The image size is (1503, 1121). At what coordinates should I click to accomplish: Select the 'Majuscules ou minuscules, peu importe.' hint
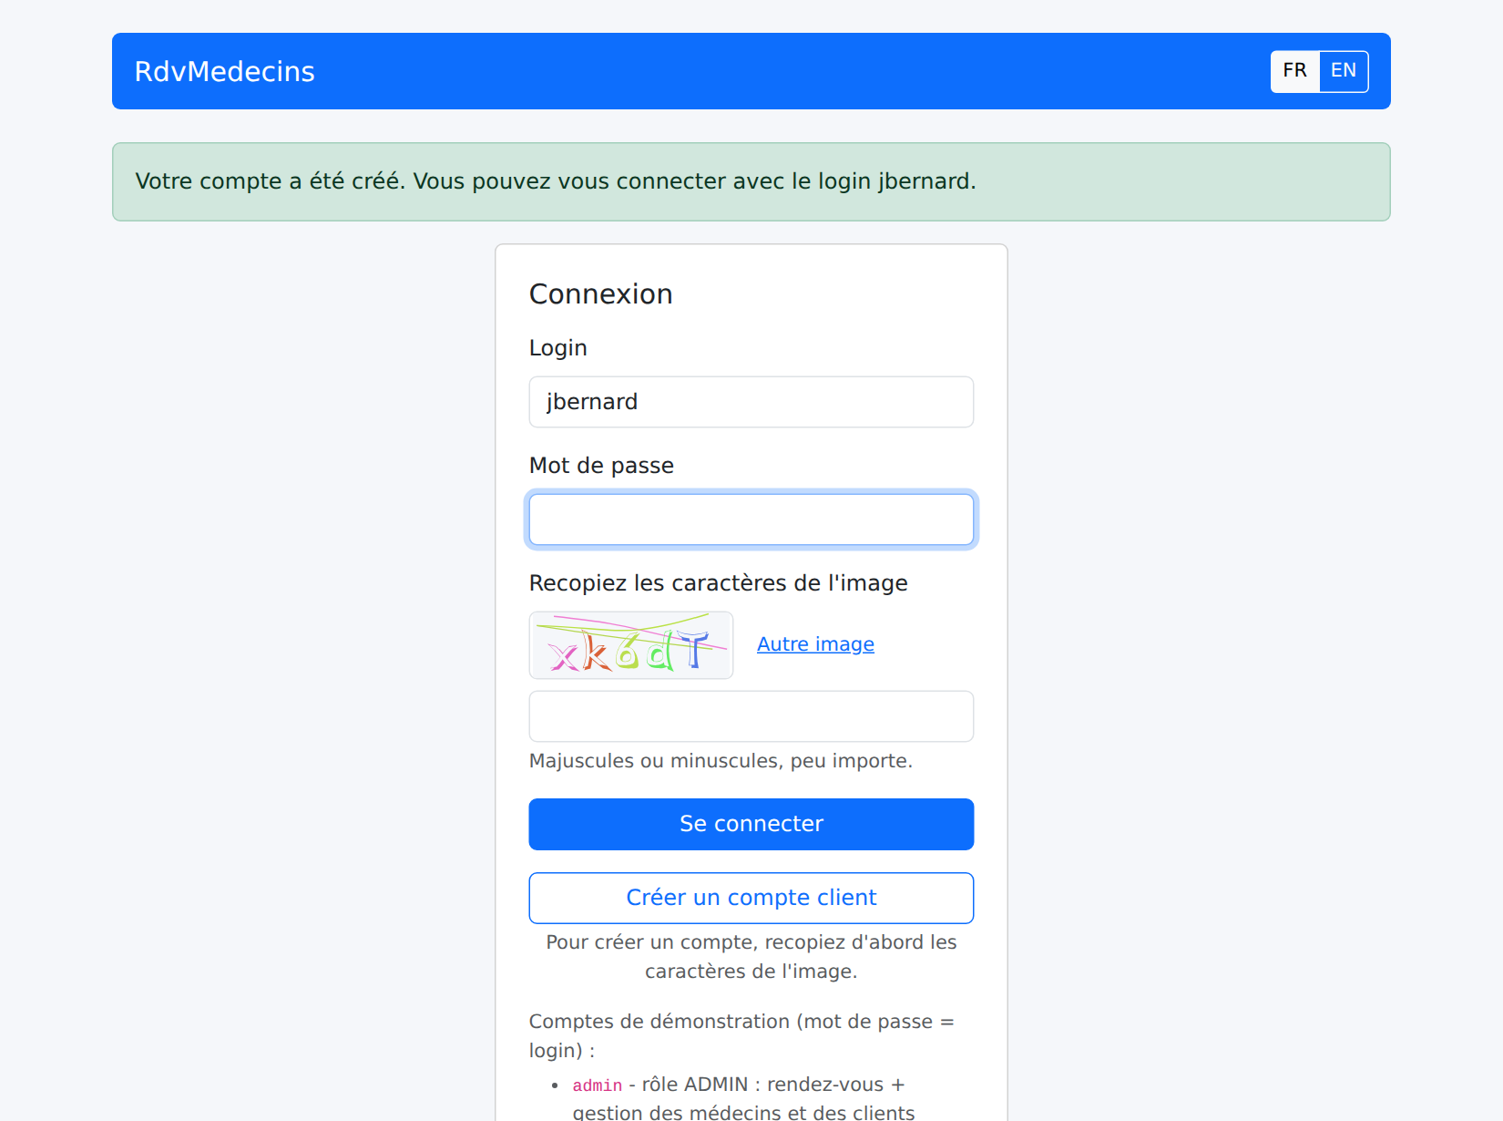(x=721, y=761)
